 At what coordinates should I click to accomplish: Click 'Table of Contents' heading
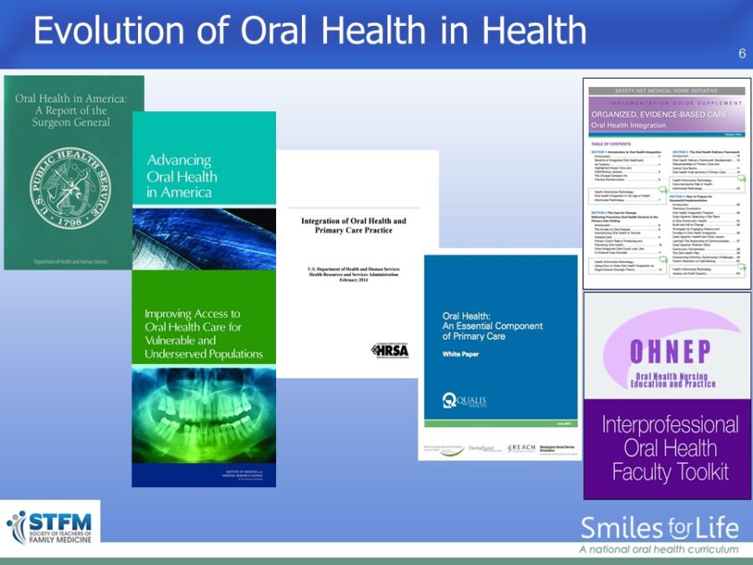pyautogui.click(x=611, y=144)
